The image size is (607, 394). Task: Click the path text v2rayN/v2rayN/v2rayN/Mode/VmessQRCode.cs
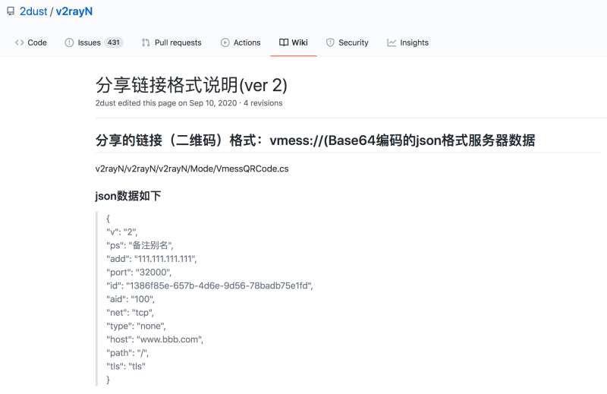[192, 169]
